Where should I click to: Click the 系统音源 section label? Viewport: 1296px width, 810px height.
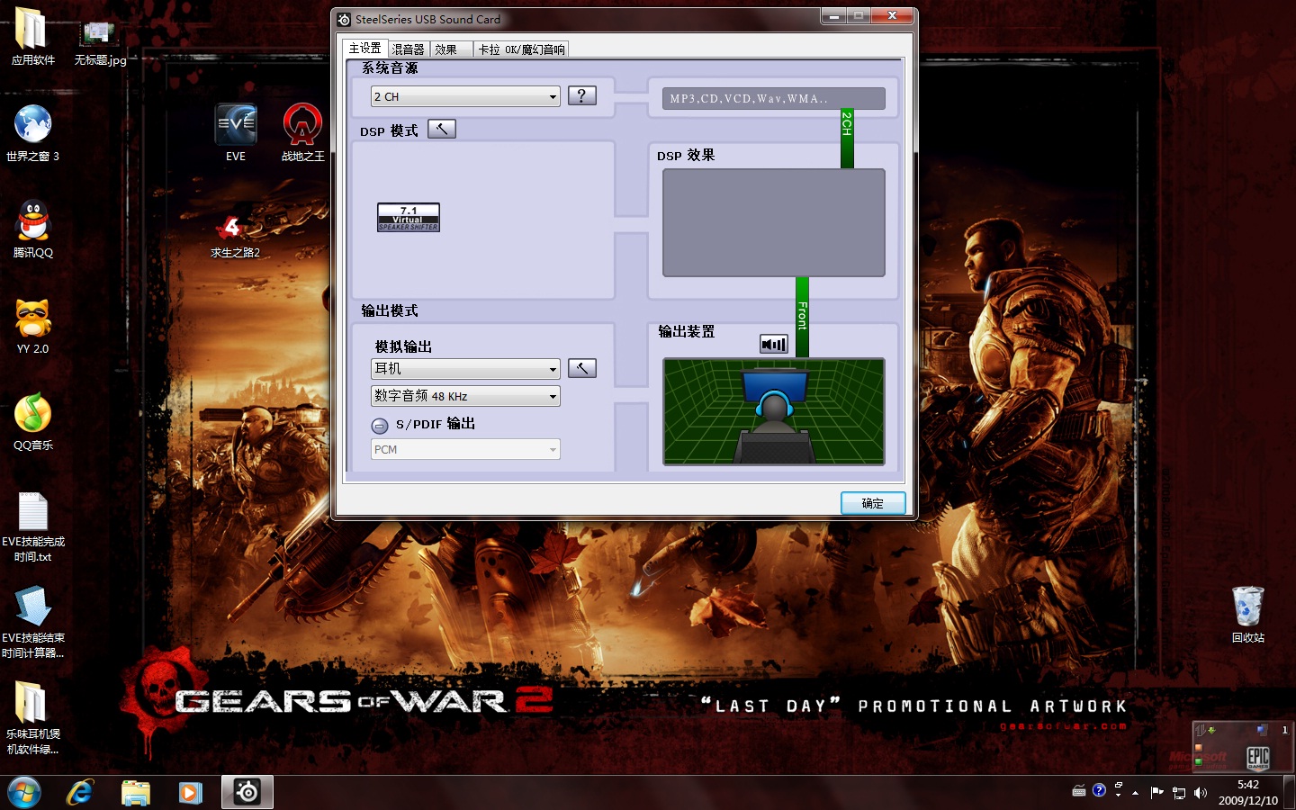390,68
